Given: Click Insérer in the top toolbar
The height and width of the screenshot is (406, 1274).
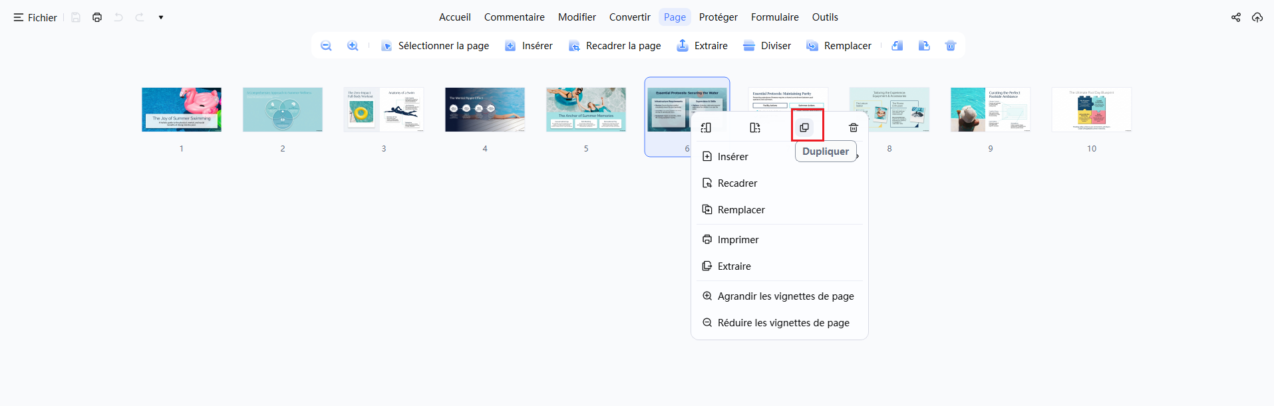Looking at the screenshot, I should click(529, 46).
